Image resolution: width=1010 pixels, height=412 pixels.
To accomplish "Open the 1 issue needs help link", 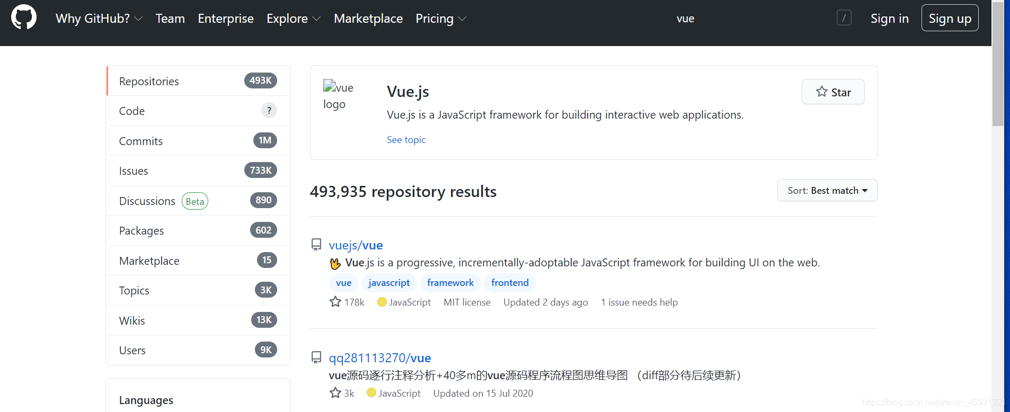I will pos(639,302).
